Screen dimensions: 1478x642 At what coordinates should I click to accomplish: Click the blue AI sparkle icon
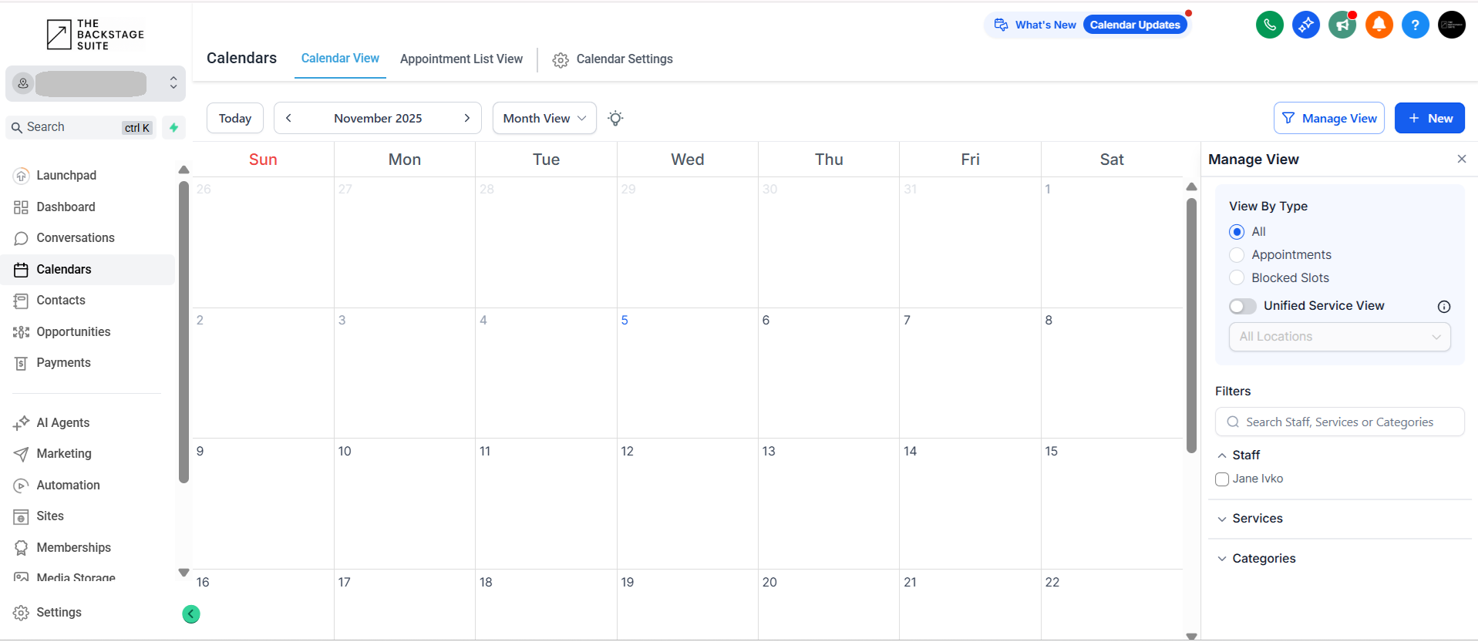[1305, 25]
